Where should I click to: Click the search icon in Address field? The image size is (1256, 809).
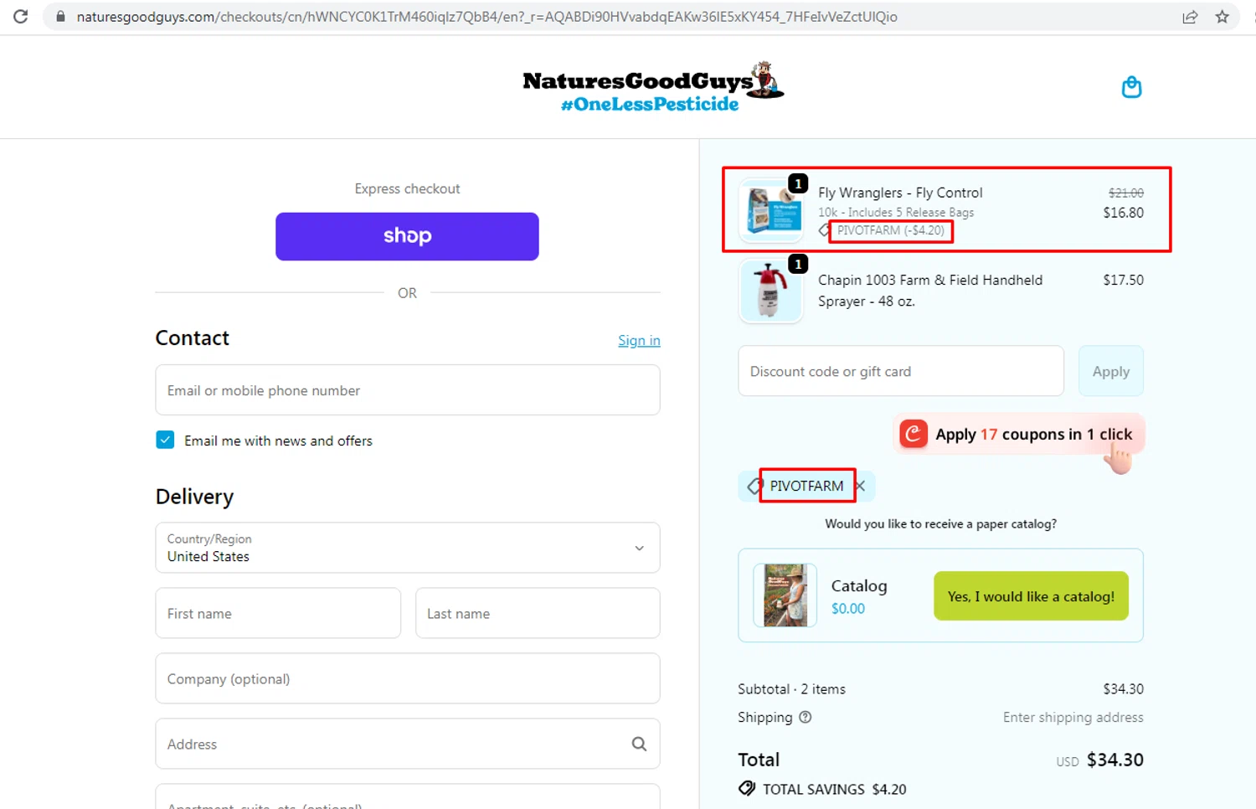639,744
